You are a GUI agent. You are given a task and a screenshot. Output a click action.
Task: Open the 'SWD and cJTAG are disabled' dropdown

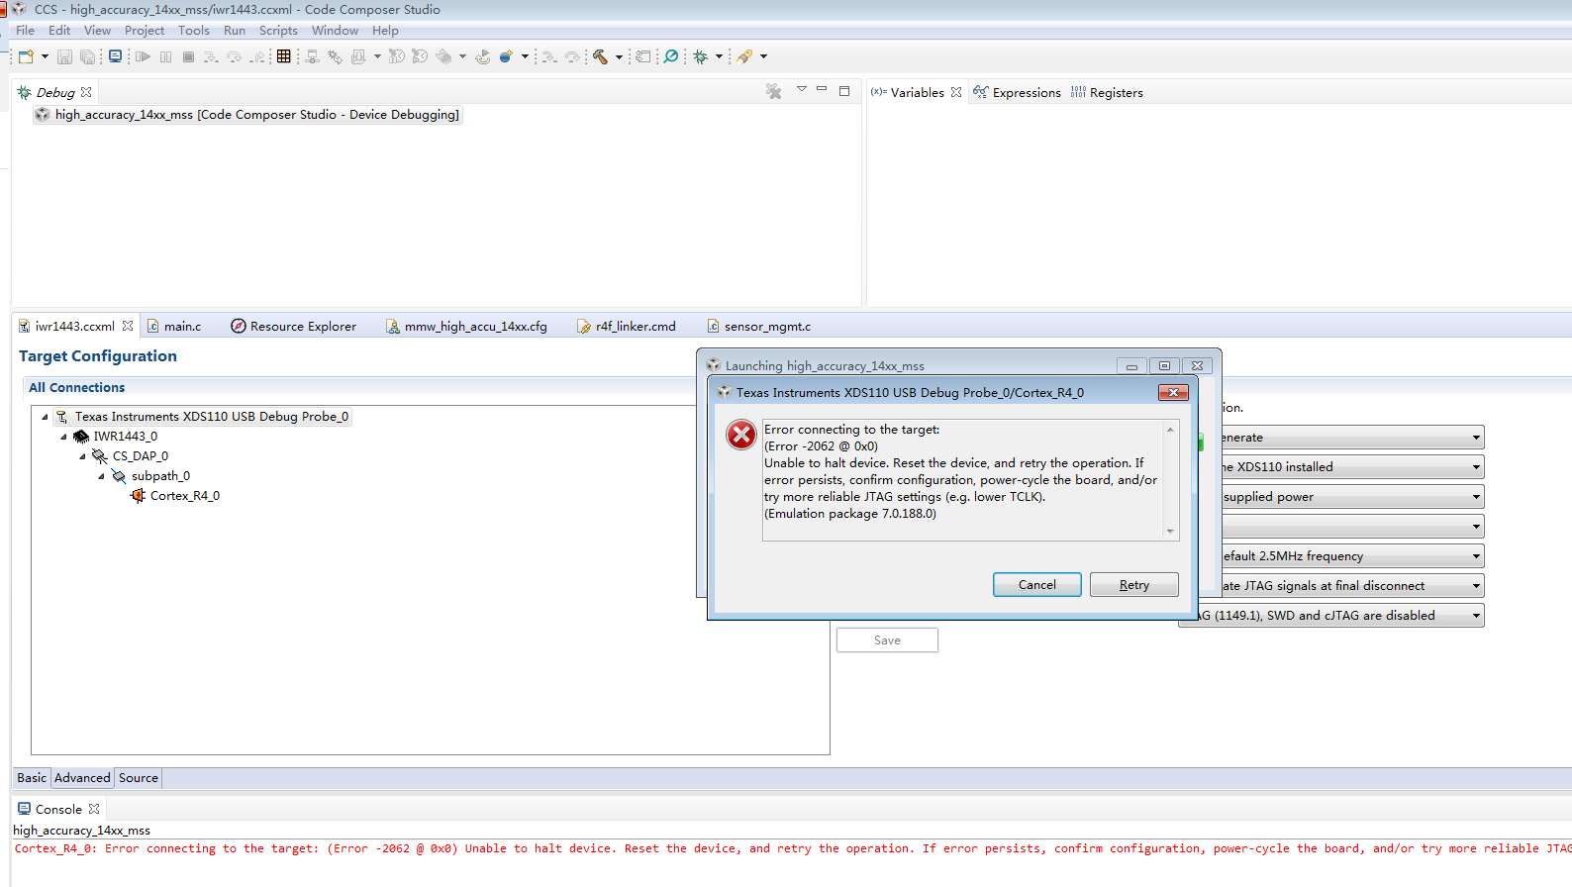[x=1476, y=616]
